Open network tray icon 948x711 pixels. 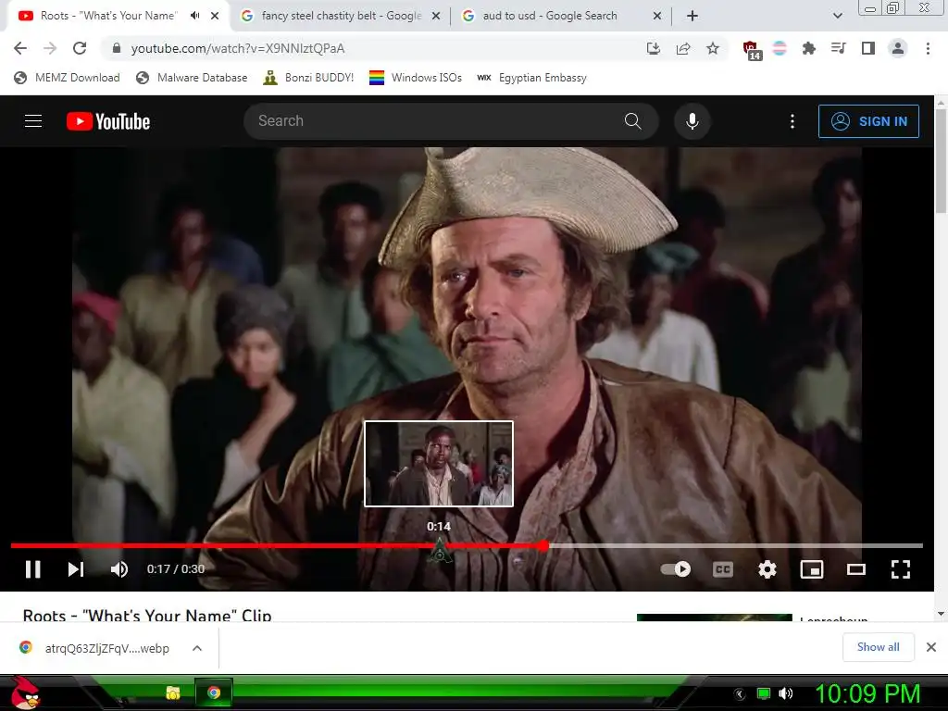coord(764,693)
